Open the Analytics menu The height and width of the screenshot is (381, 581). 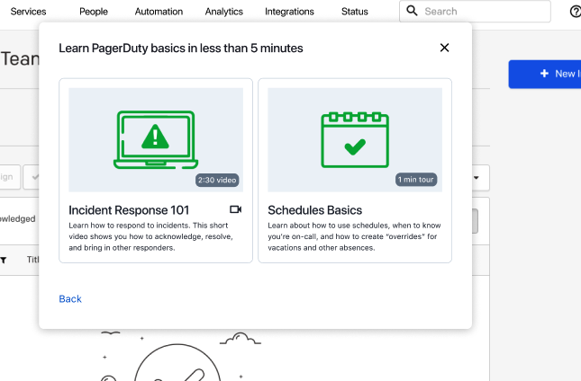point(223,12)
